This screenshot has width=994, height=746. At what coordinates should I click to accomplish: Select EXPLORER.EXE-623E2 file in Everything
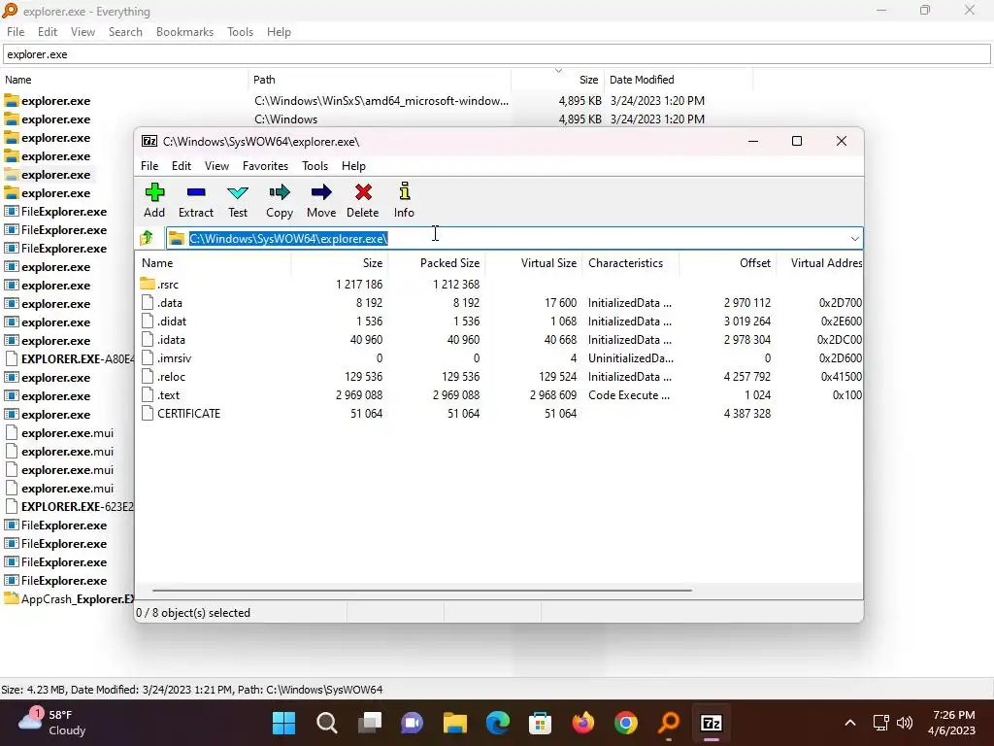coord(69,506)
